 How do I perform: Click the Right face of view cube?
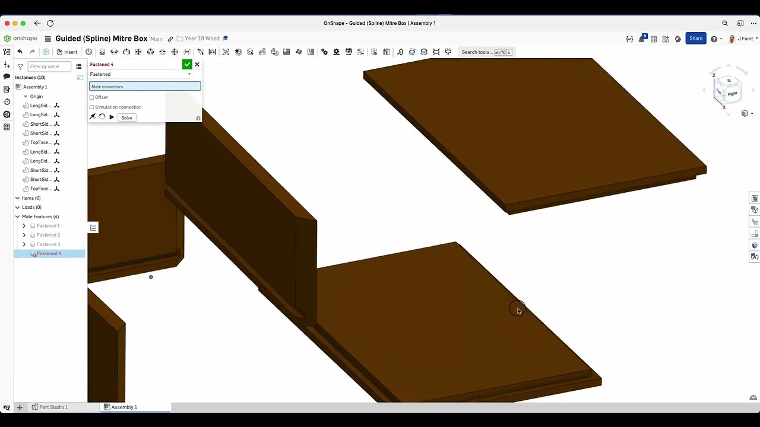point(731,93)
